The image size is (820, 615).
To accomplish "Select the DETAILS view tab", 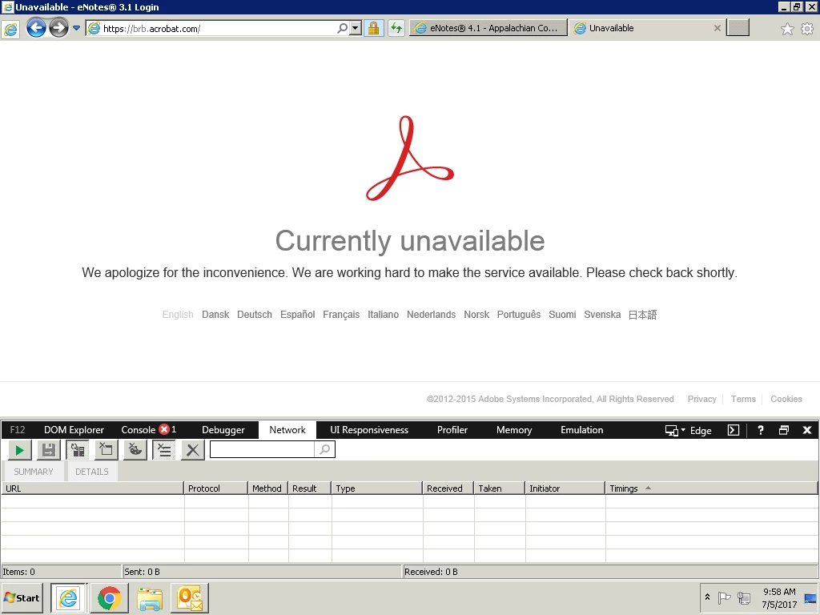I will [92, 472].
